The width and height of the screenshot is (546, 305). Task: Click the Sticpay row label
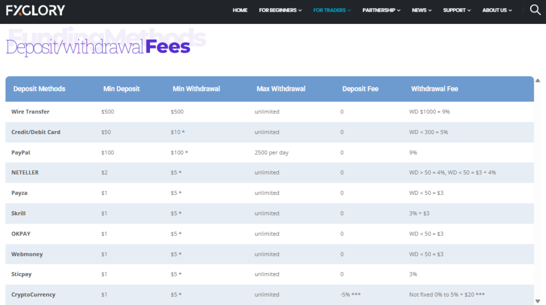(x=21, y=275)
